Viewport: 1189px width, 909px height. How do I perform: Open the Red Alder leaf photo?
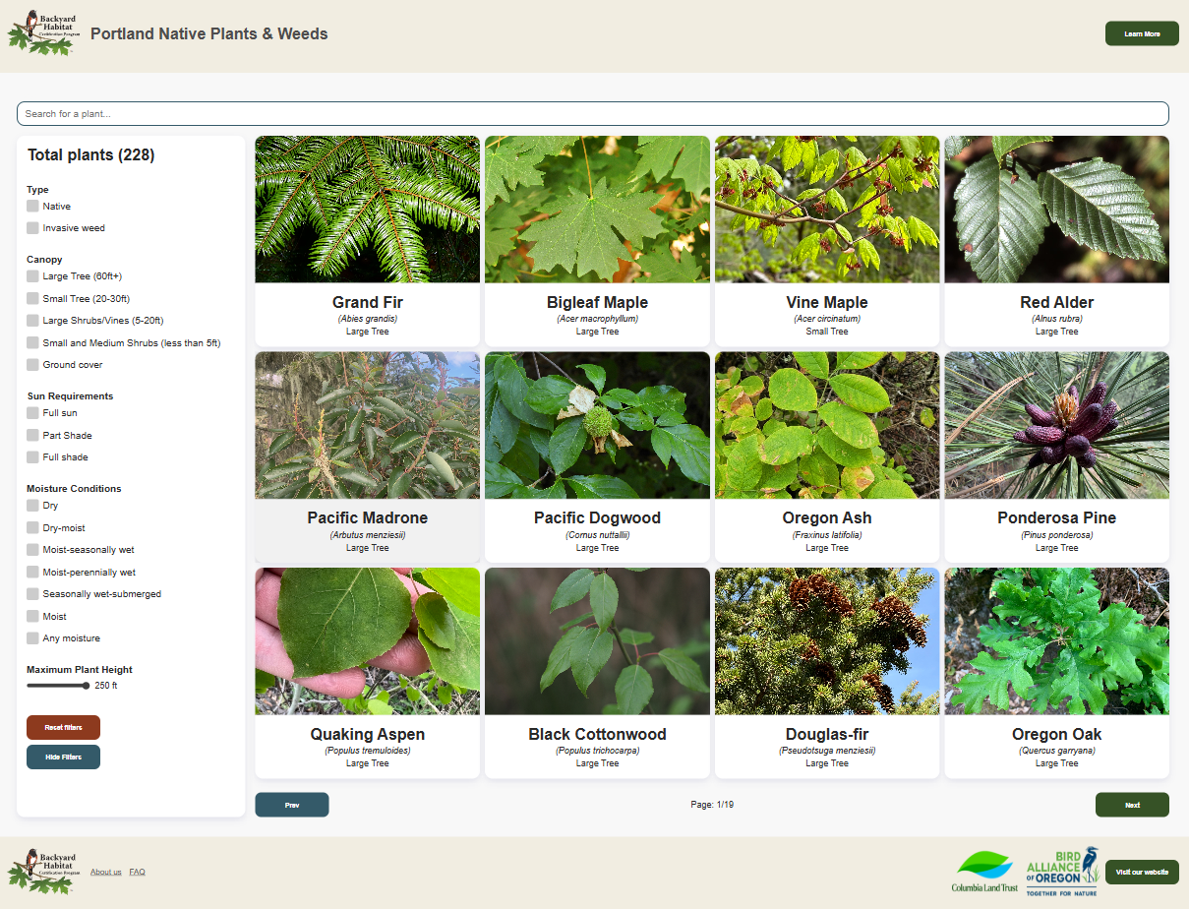(x=1057, y=210)
